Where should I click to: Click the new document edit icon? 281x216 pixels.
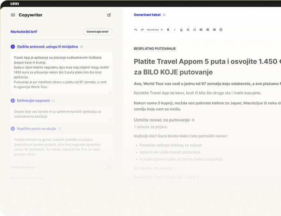(109, 15)
